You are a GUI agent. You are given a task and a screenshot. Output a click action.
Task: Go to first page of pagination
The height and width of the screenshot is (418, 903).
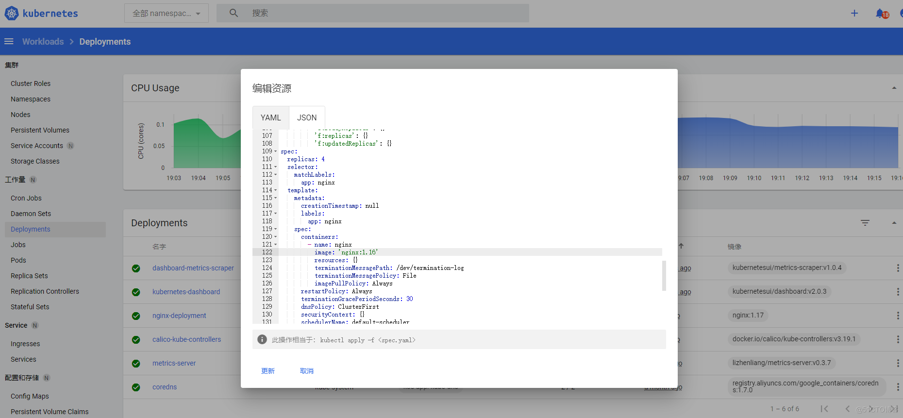click(x=824, y=409)
